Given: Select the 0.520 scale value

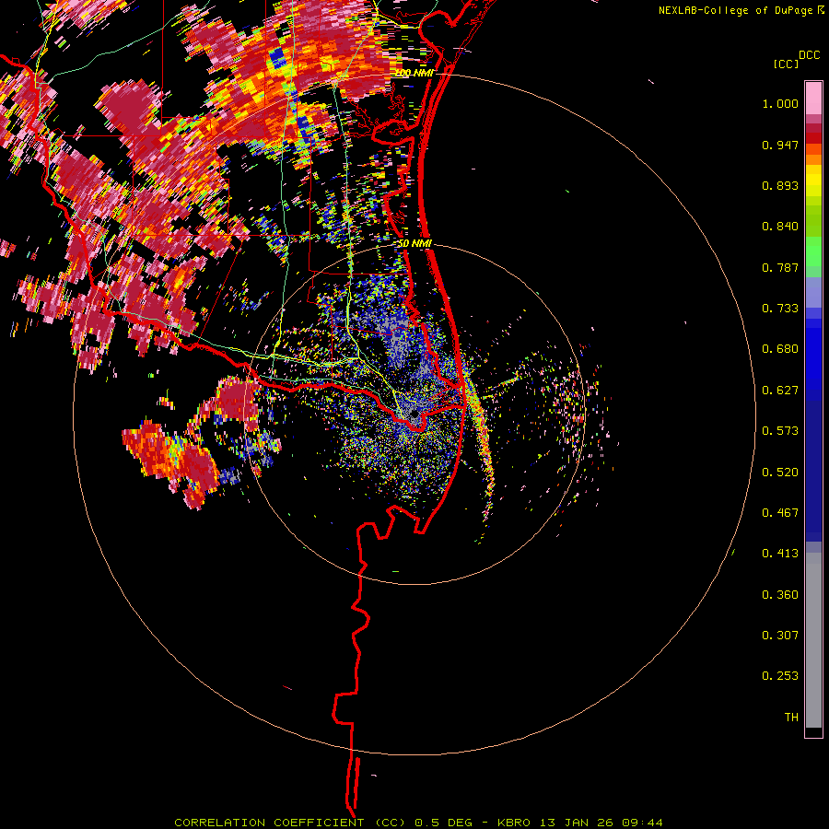Looking at the screenshot, I should click(x=780, y=473).
